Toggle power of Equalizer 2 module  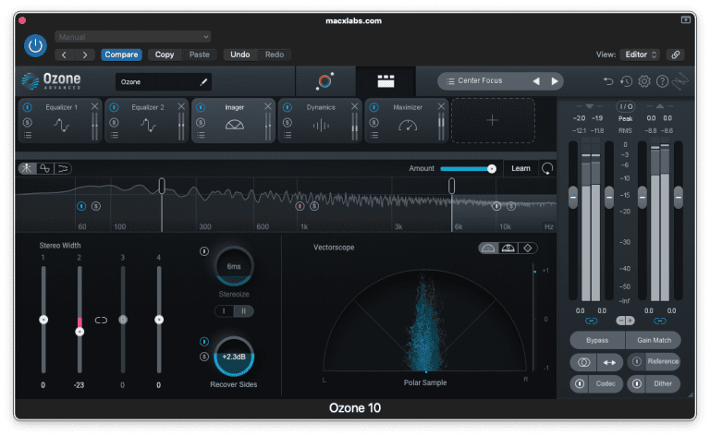click(x=114, y=107)
